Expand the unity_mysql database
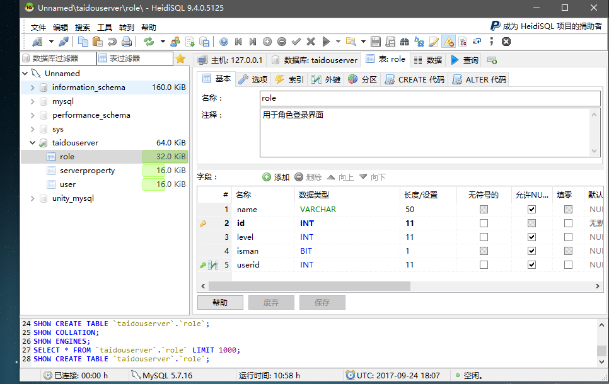 click(33, 198)
